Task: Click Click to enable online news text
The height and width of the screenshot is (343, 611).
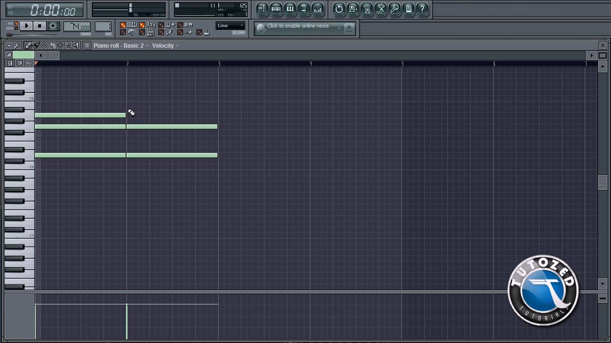Action: [298, 26]
